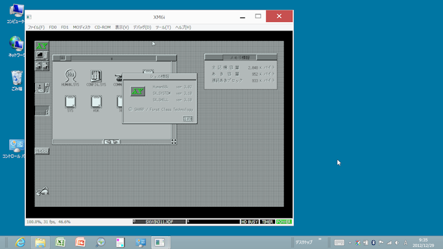Open the MOディスク menu
The height and width of the screenshot is (249, 443).
[x=82, y=27]
